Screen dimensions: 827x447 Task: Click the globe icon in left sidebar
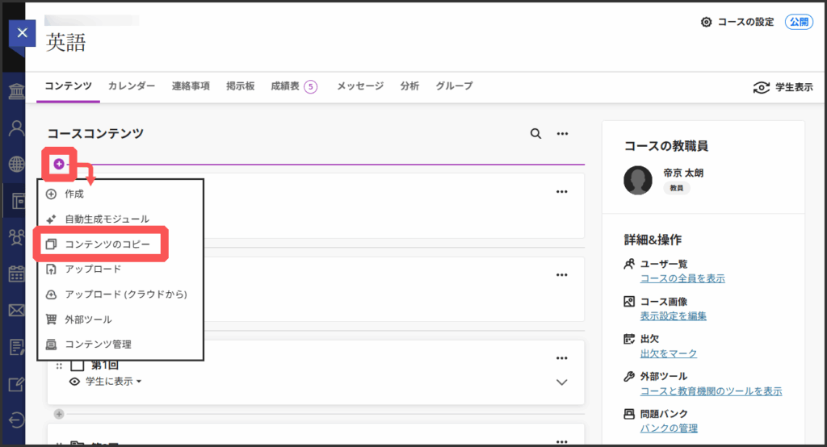coord(16,164)
